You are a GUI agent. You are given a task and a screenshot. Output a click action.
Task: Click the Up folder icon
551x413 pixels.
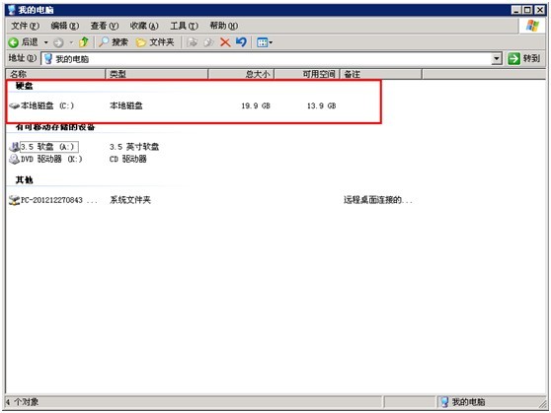tap(84, 42)
